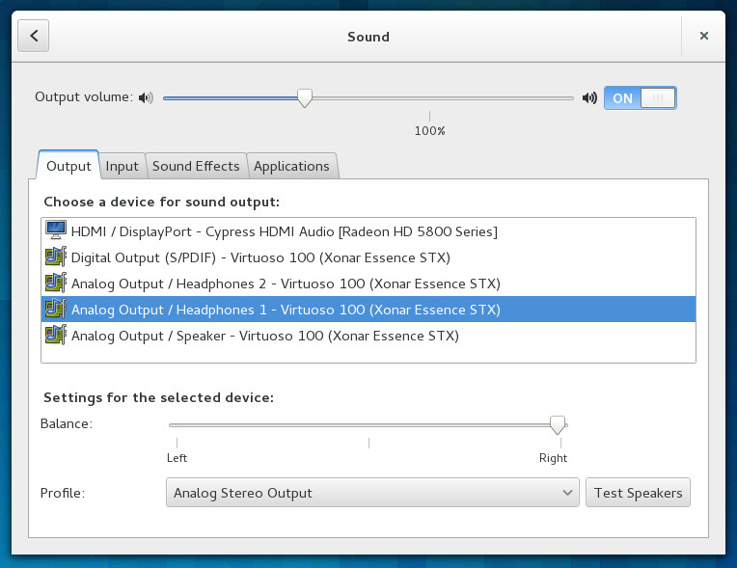Select HDMI / DisplayPort Cypress HDMI Audio device
Viewport: 737px width, 568px height.
(285, 231)
